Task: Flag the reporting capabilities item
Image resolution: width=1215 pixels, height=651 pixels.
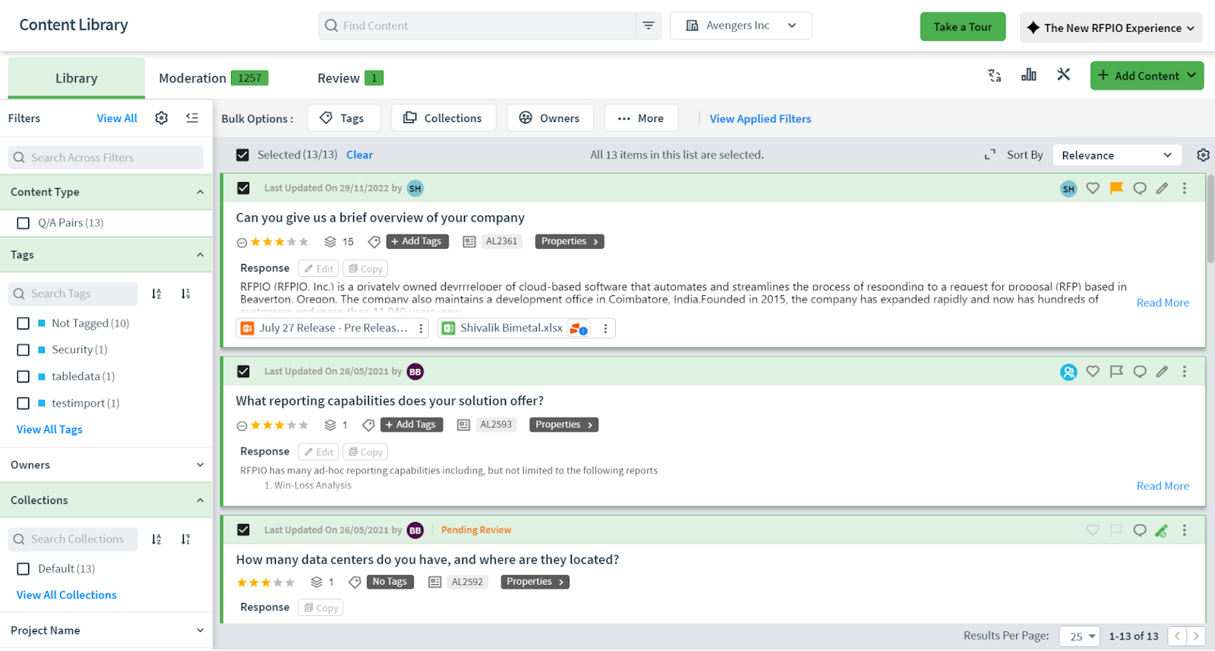Action: (x=1116, y=372)
